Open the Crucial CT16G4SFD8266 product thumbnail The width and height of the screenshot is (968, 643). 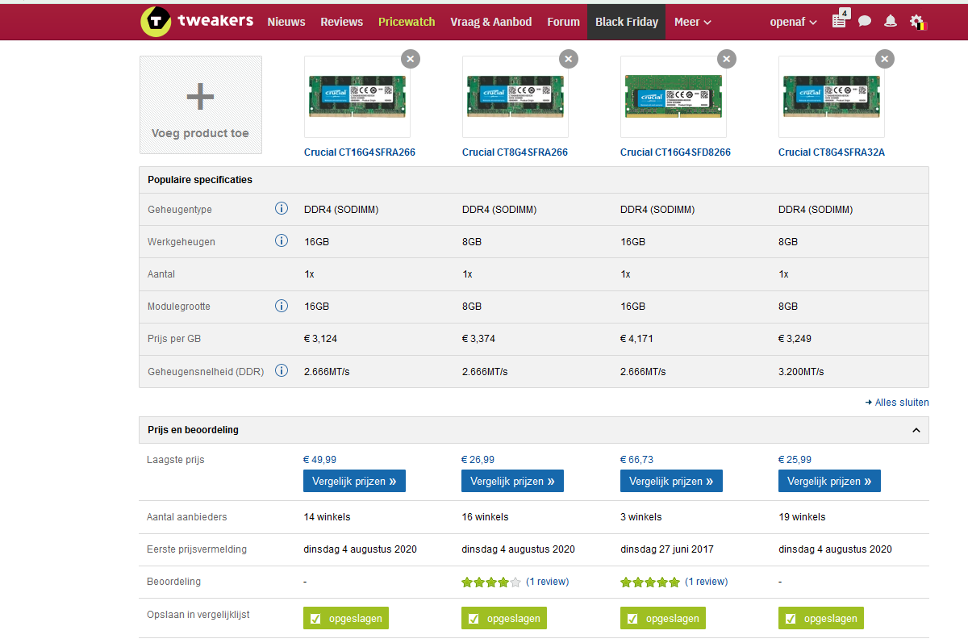674,97
